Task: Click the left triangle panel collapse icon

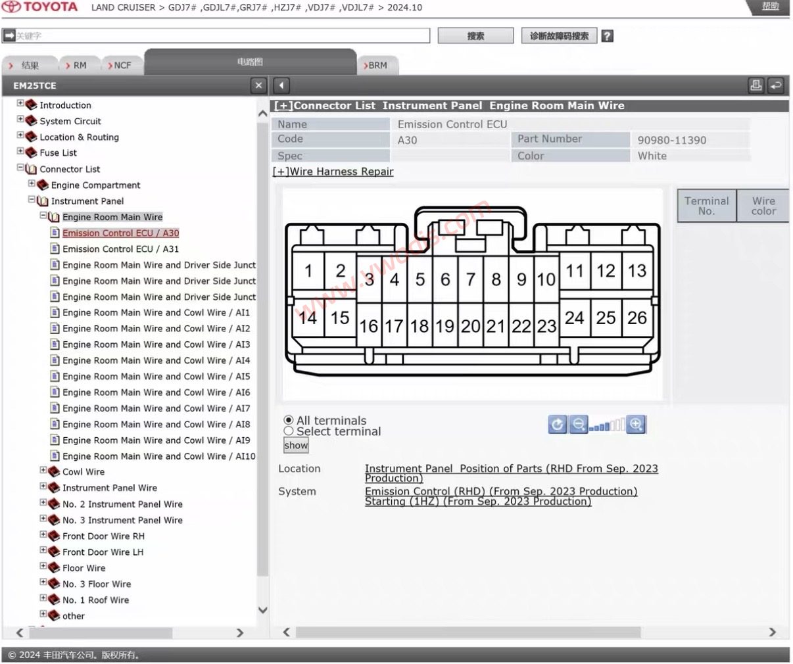Action: click(281, 85)
